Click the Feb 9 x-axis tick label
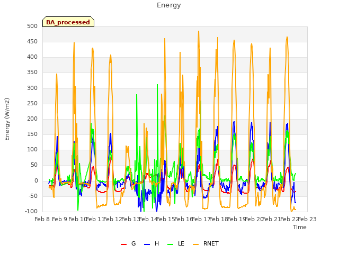This screenshot has width=339, height=254. click(x=60, y=219)
